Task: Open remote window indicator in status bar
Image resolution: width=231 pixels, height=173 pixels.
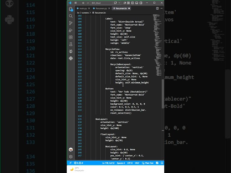Action: (x=70, y=163)
